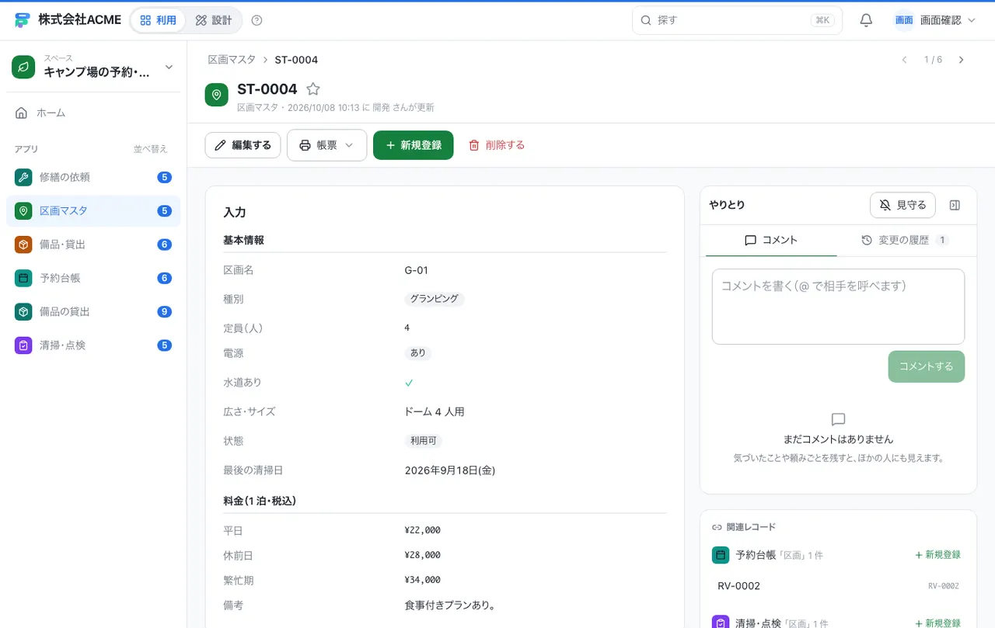Screen dimensions: 995x628
Task: Click the コメントする submit button
Action: 926,366
